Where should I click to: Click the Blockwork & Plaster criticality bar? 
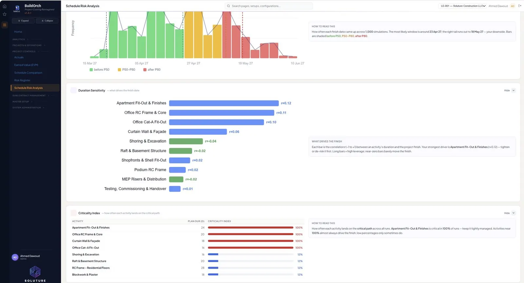point(251,274)
